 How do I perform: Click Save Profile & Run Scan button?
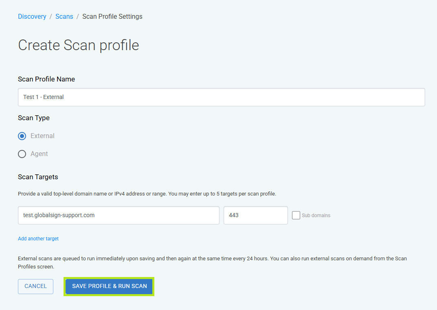coord(109,286)
